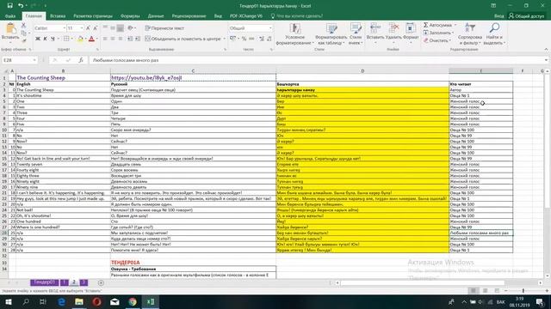551x309 pixels.
Task: Open Заполнить fill menu
Action: (x=438, y=33)
